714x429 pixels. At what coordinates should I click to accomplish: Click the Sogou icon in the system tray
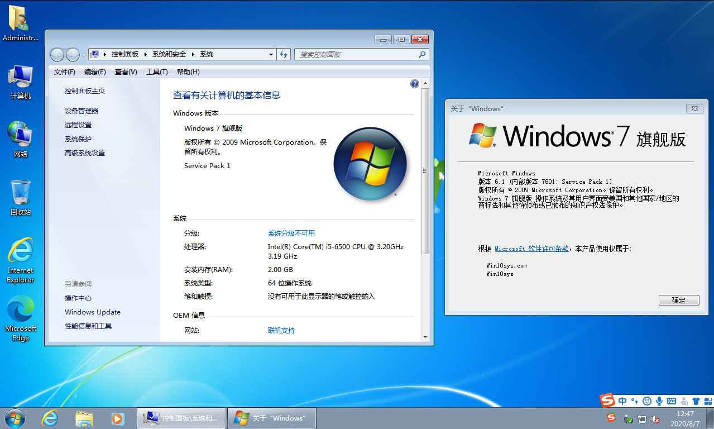pos(611,418)
